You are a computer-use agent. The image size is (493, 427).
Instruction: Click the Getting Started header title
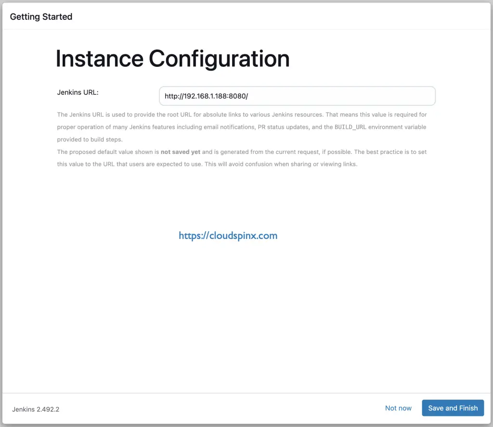click(x=40, y=16)
